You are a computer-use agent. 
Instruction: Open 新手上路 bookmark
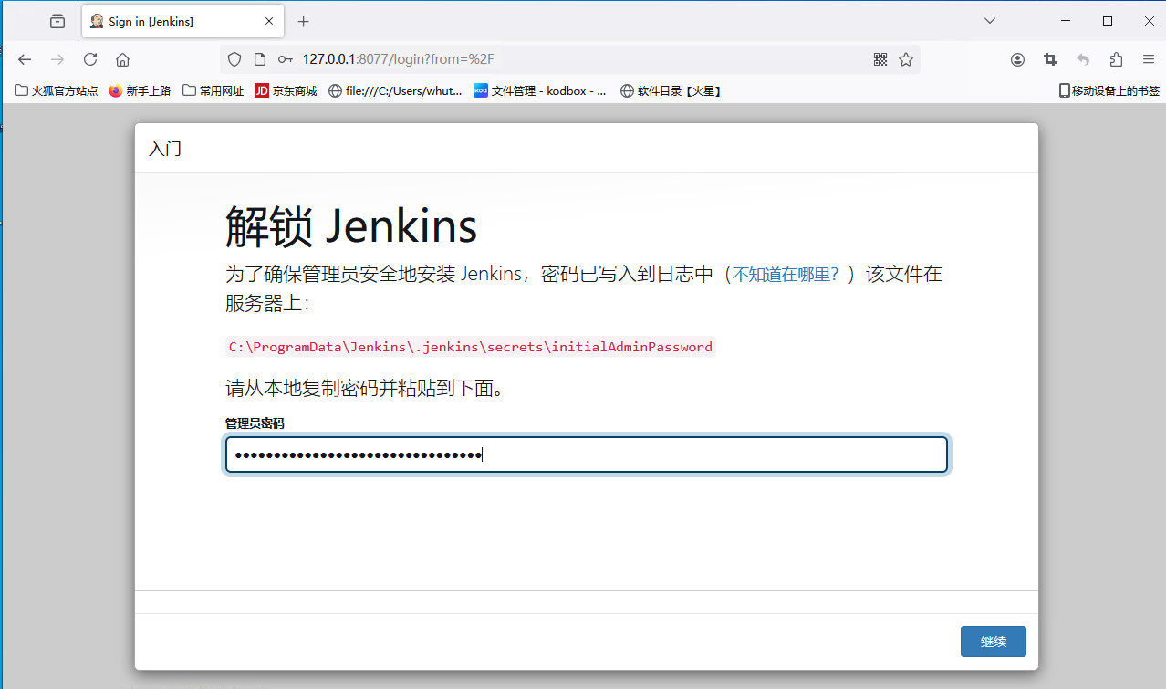tap(140, 90)
